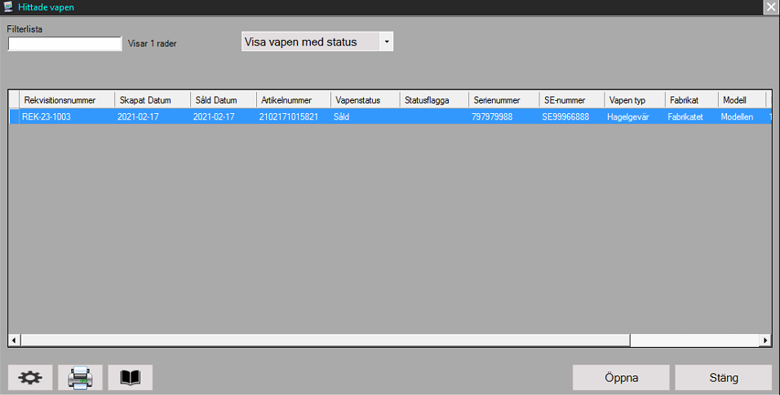The height and width of the screenshot is (395, 780).
Task: Print the list using the printer icon
Action: [80, 378]
